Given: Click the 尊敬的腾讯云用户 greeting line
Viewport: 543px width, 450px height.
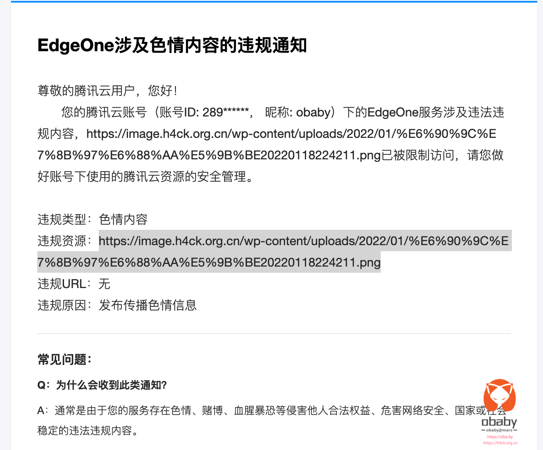Looking at the screenshot, I should point(107,91).
